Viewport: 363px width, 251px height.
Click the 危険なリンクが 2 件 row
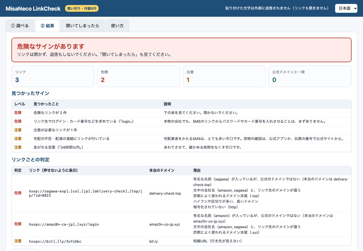click(x=181, y=113)
